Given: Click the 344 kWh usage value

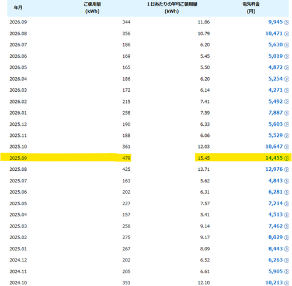Looking at the screenshot, I should click(126, 22).
